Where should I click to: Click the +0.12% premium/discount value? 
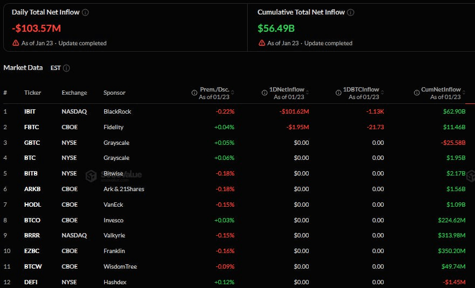tap(224, 282)
